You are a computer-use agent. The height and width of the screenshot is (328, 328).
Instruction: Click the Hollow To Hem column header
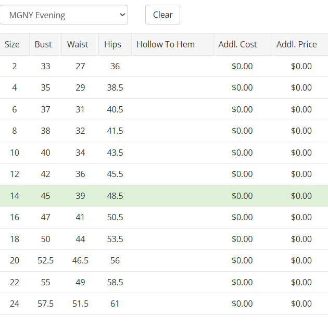[166, 45]
